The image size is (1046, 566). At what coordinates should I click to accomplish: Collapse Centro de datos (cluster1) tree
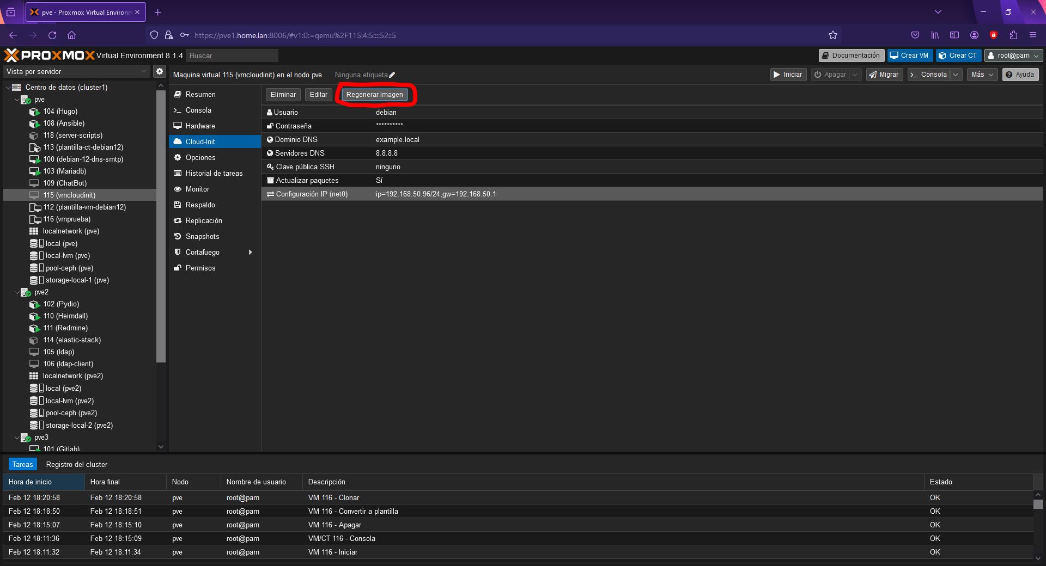tap(8, 87)
